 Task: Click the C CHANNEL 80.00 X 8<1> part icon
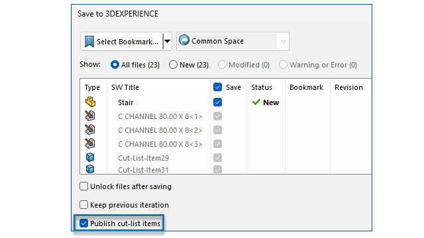90,116
